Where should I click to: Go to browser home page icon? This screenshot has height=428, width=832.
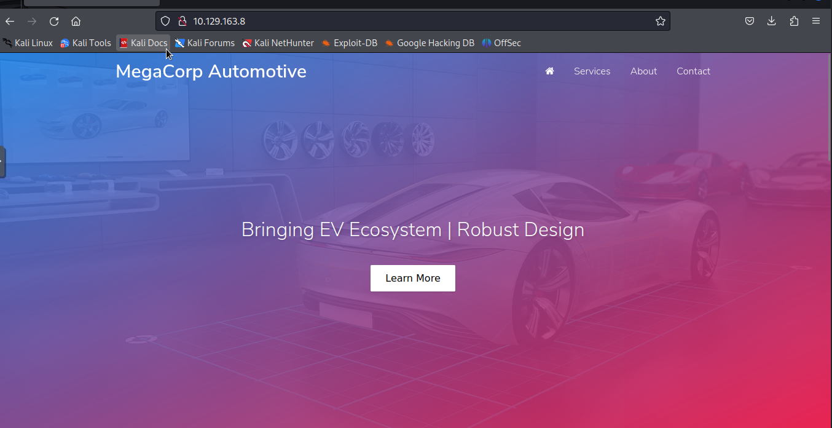click(76, 22)
